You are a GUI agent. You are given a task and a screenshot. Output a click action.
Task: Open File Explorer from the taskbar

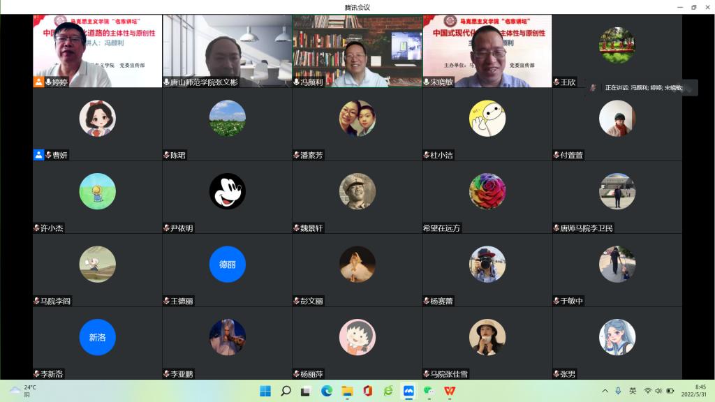(x=347, y=391)
